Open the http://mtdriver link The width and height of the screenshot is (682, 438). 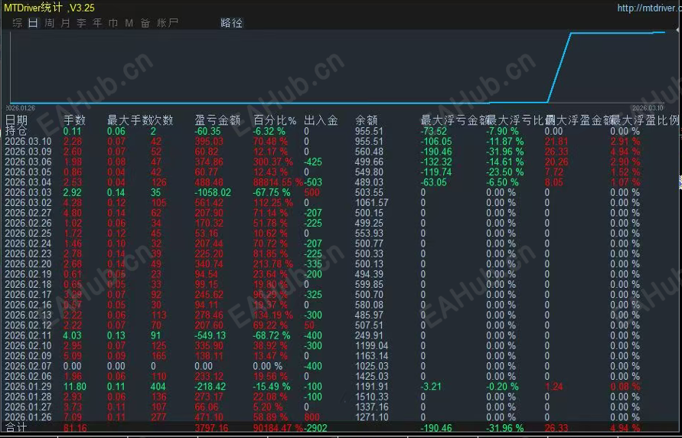click(x=648, y=8)
